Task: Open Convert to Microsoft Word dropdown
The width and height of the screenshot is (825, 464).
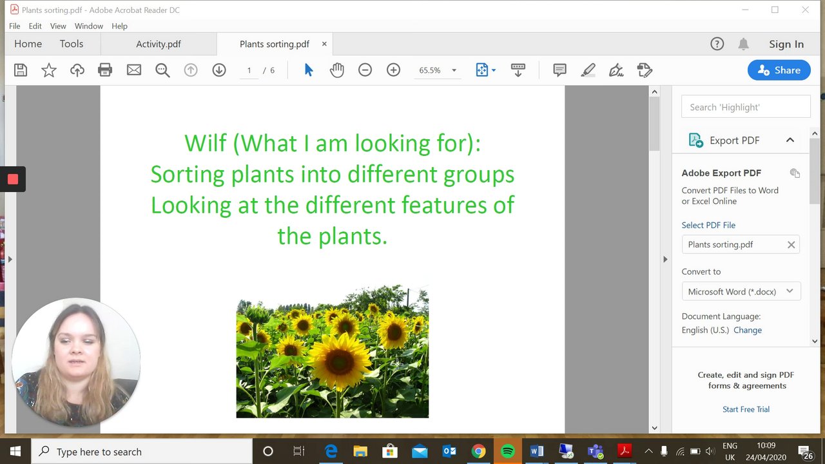Action: tap(741, 291)
